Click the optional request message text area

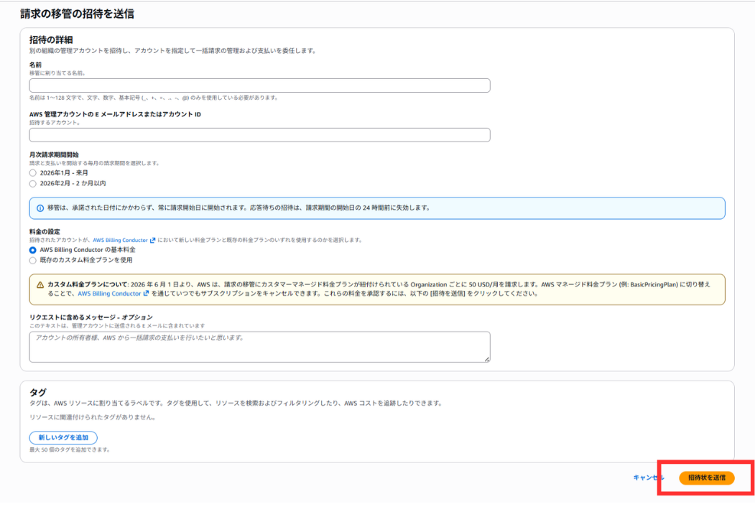[259, 347]
